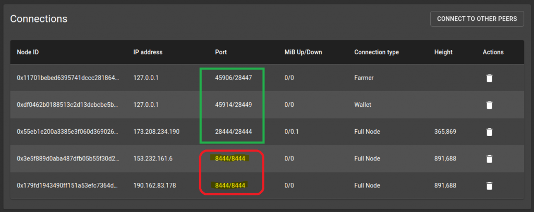Click the Wallet connection type cell
The height and width of the screenshot is (212, 534).
click(363, 105)
